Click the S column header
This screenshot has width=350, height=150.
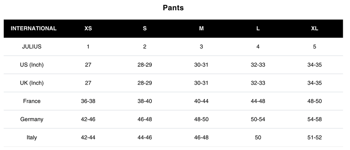click(145, 29)
